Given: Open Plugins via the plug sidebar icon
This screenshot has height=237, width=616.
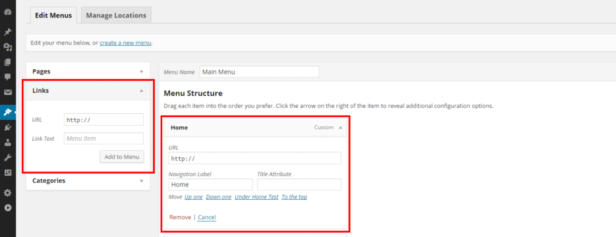Looking at the screenshot, I should click(x=8, y=128).
